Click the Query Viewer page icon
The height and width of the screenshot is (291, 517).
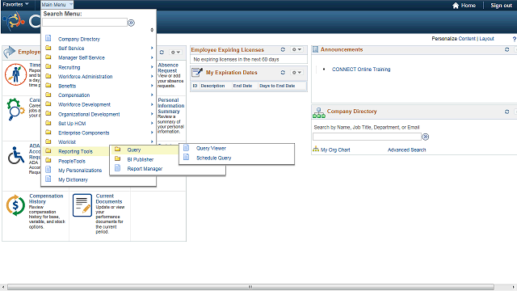pyautogui.click(x=187, y=147)
